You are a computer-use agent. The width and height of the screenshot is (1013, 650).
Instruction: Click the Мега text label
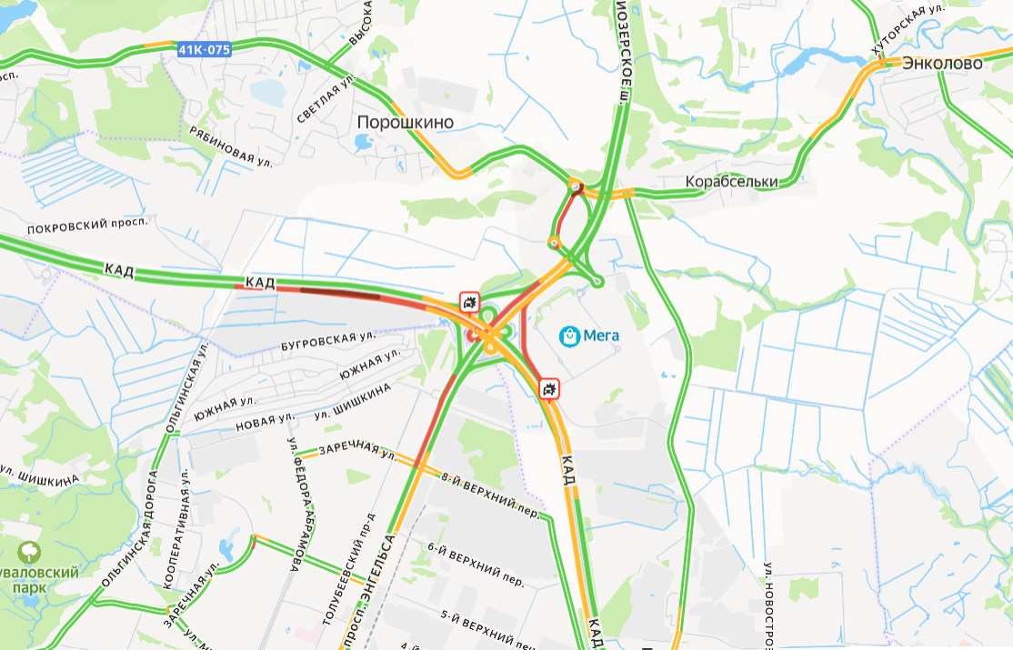coord(601,335)
